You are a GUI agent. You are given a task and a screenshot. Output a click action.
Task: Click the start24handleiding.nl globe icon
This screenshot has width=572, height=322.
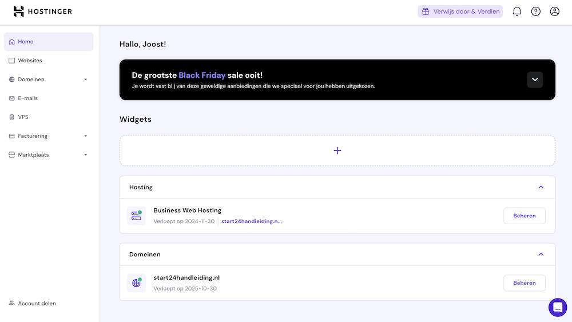tap(136, 283)
